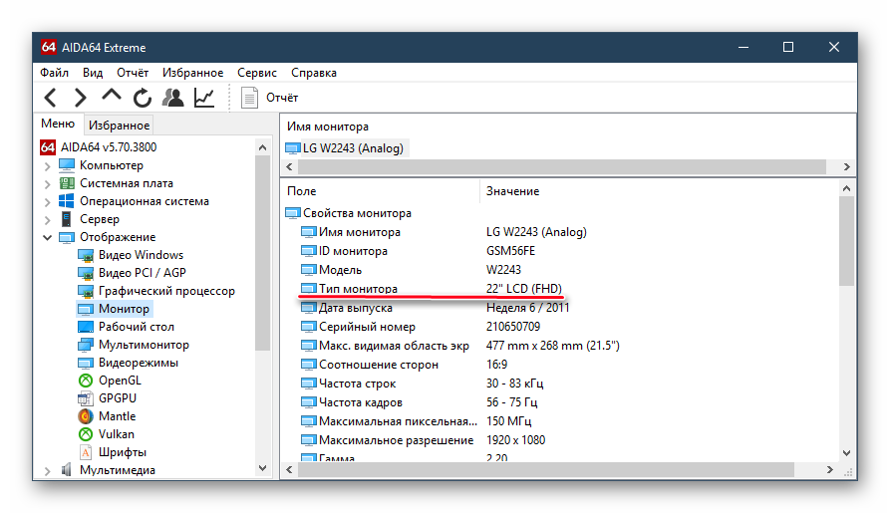The width and height of the screenshot is (890, 513).
Task: Select the Тип монитора row
Action: pos(358,289)
